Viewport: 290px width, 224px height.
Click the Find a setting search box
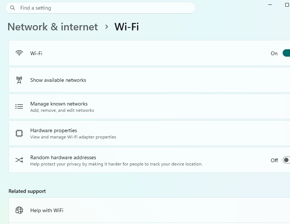coord(100,8)
